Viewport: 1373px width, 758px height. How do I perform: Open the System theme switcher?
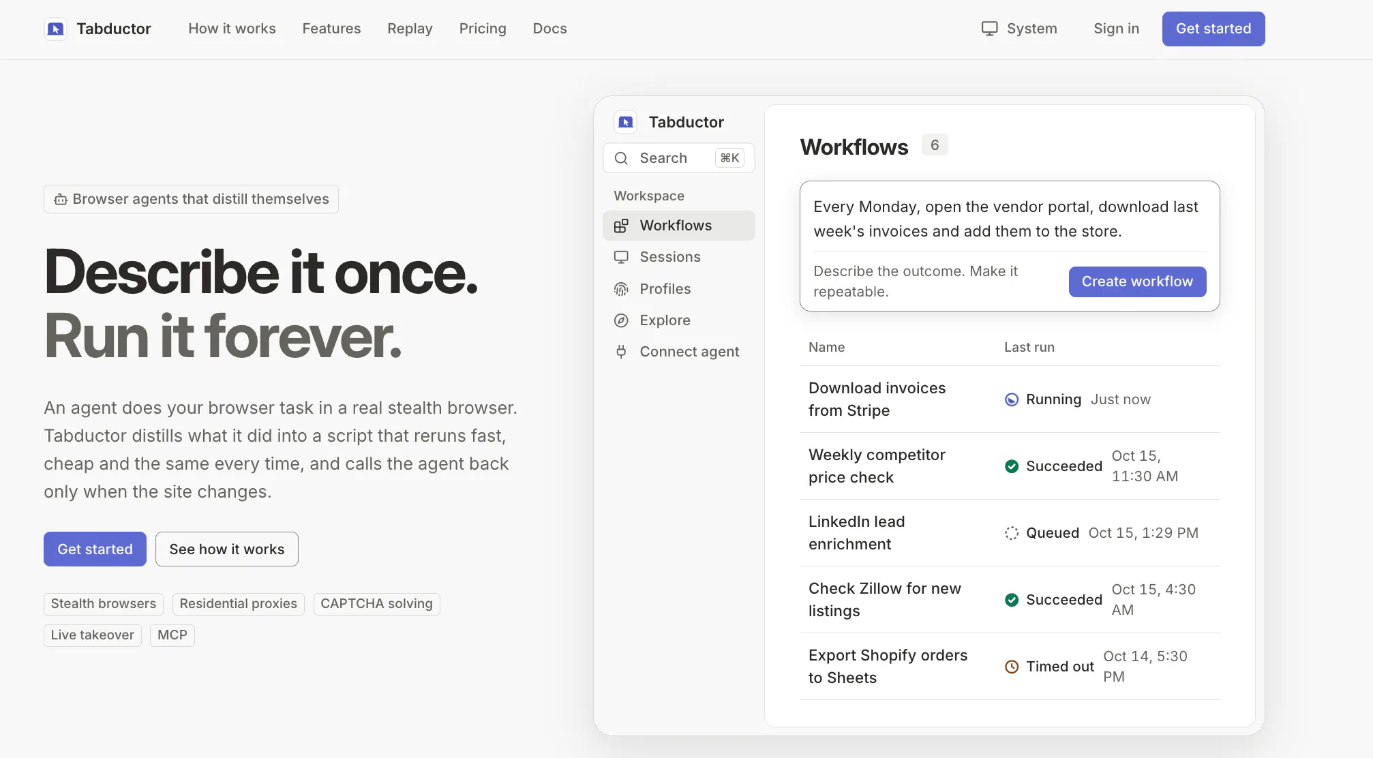1019,29
